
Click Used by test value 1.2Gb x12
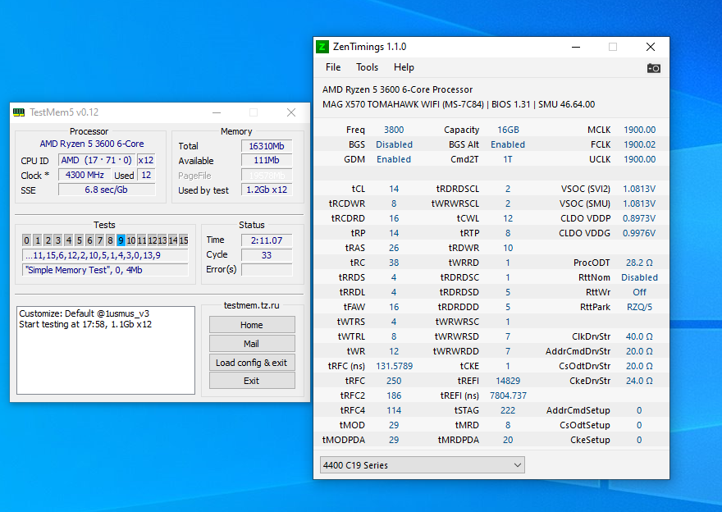coord(267,190)
